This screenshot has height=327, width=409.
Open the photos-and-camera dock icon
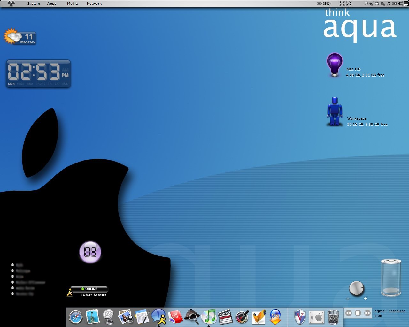pyautogui.click(x=125, y=317)
